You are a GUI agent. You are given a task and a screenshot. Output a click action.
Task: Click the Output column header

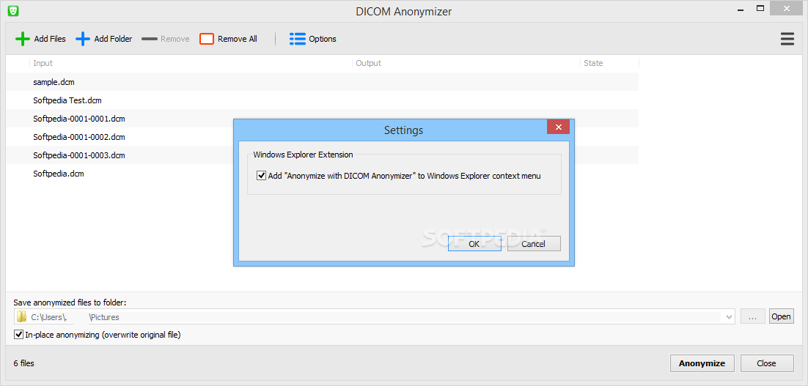coord(466,63)
